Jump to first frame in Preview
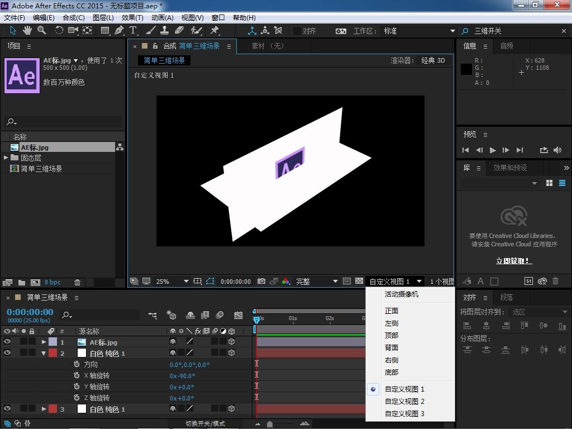 pyautogui.click(x=465, y=150)
